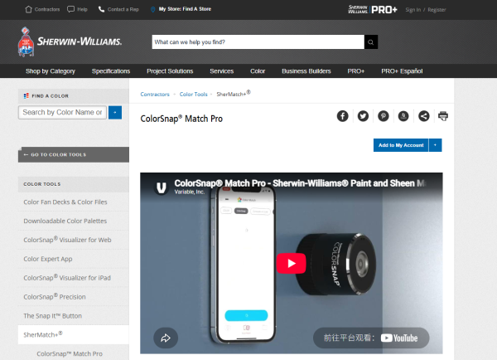The width and height of the screenshot is (497, 360).
Task: Click the video share arrow icon
Action: tap(166, 338)
